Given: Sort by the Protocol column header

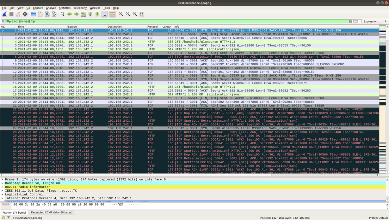Looking at the screenshot, I should (154, 27).
